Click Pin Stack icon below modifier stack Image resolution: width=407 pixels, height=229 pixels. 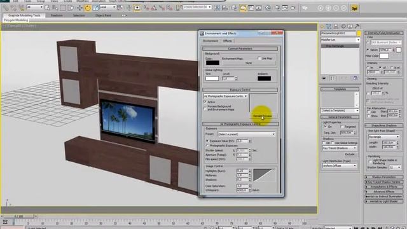(x=324, y=78)
